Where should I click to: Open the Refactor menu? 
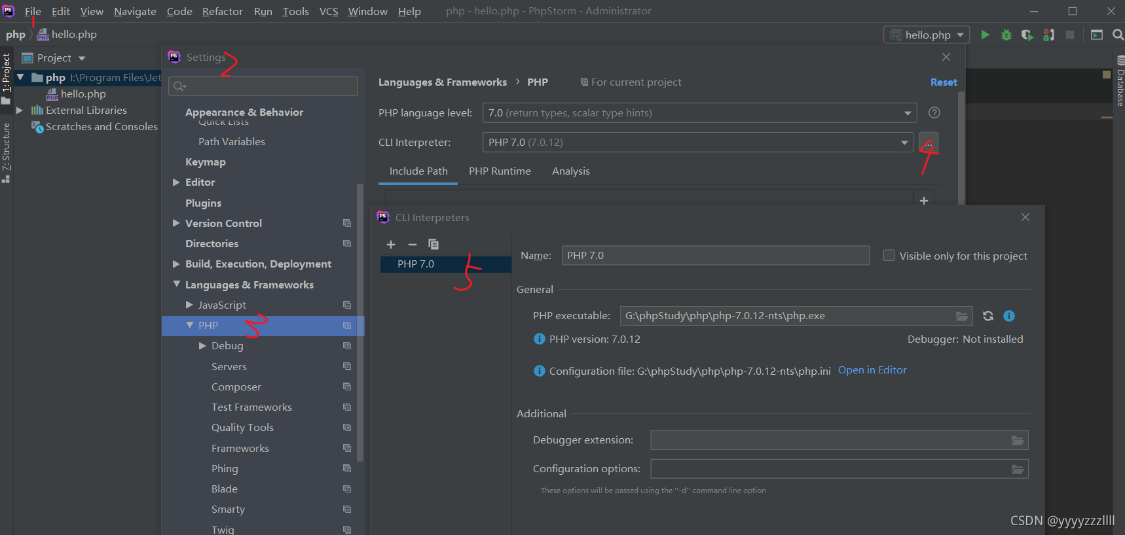(x=222, y=11)
